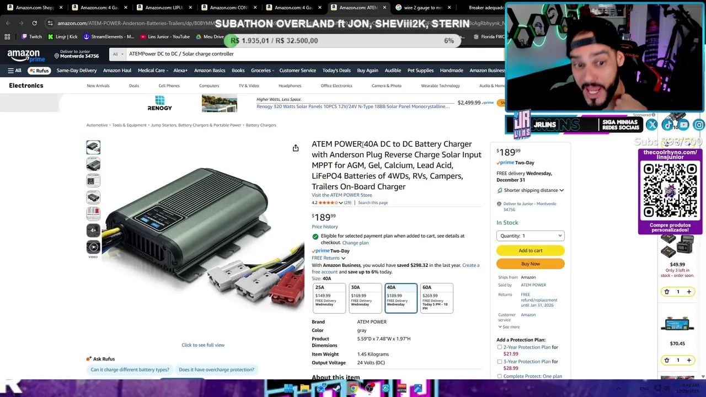This screenshot has width=706, height=397.
Task: Delete the $49.99 item from cart sidebar
Action: tap(666, 292)
